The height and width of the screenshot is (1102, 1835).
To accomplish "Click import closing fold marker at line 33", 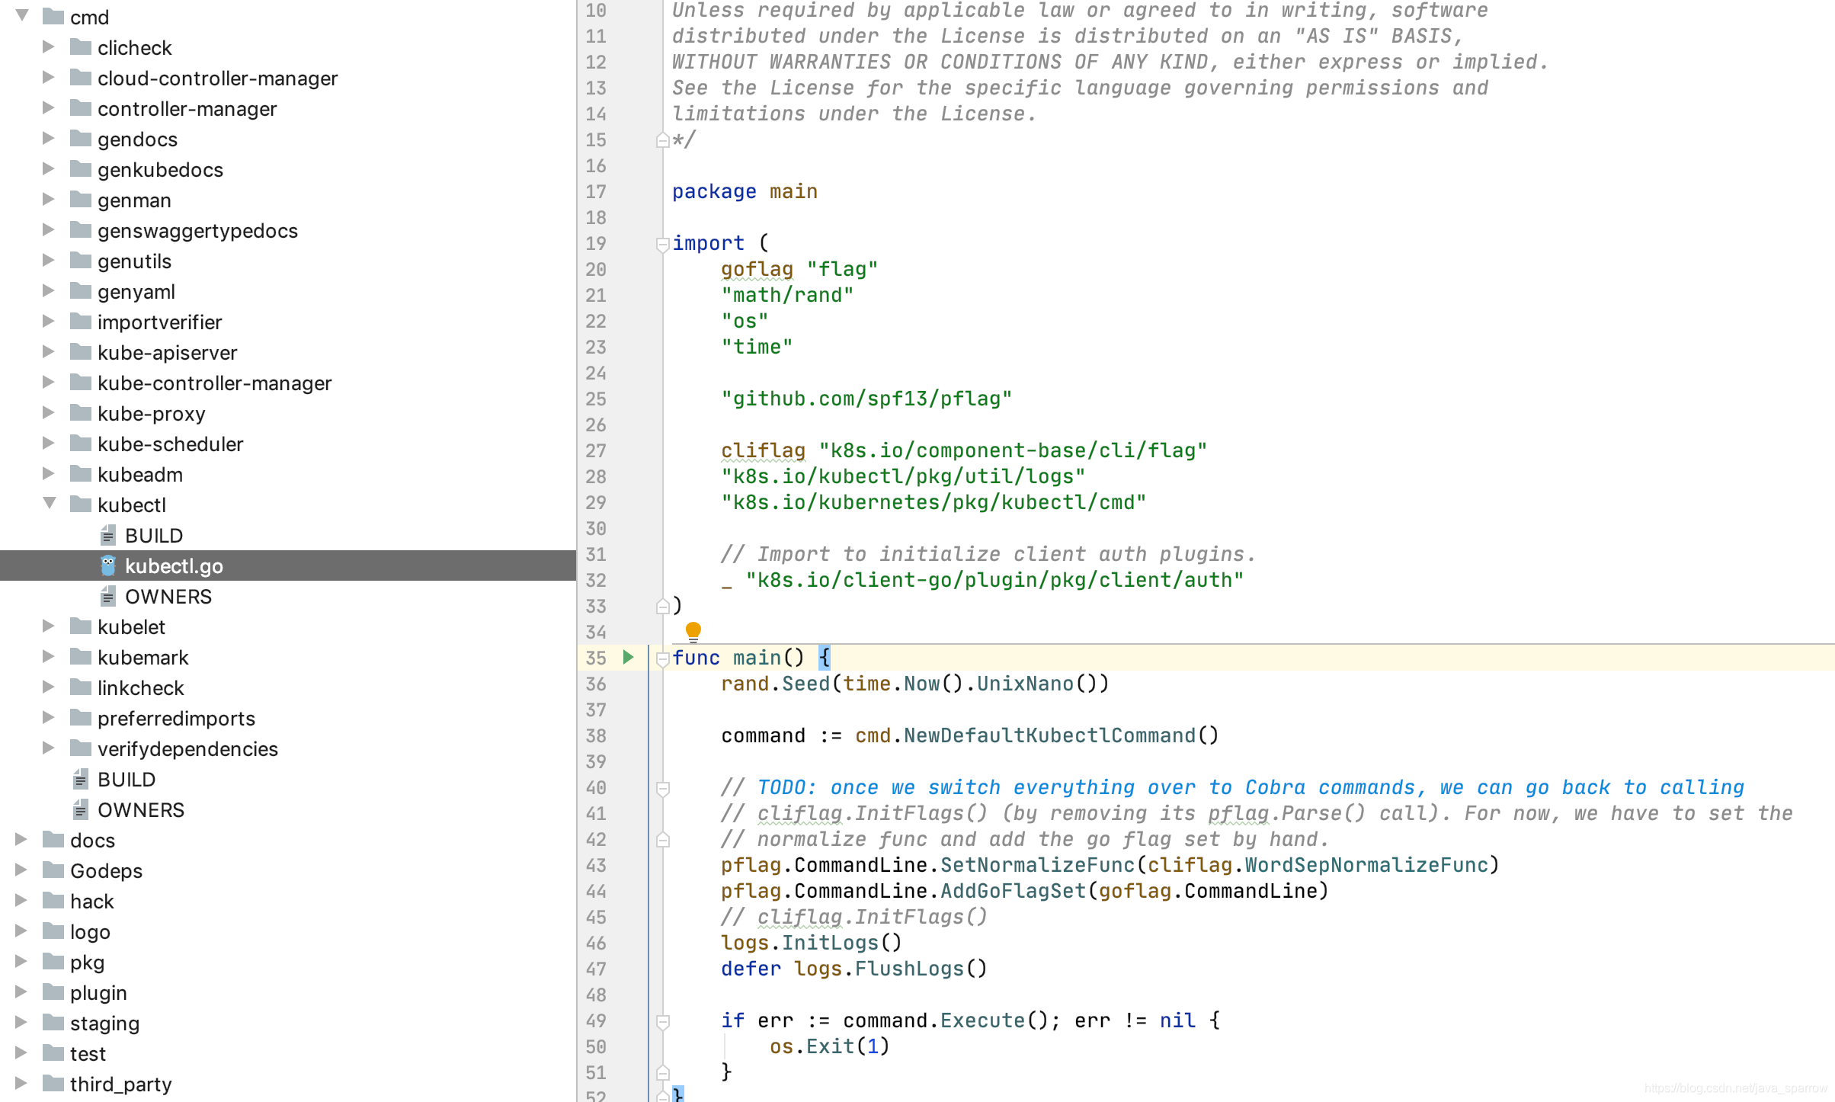I will tap(662, 607).
